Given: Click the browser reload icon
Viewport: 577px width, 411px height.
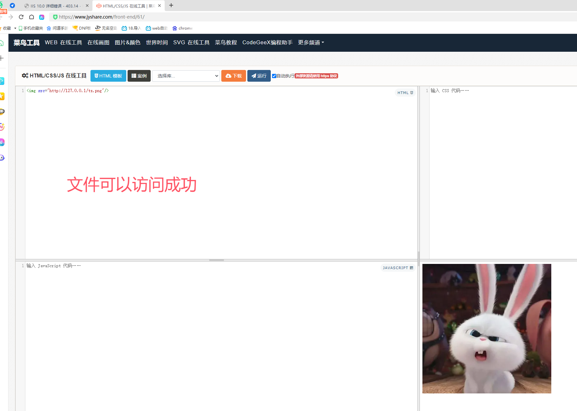Looking at the screenshot, I should 21,17.
